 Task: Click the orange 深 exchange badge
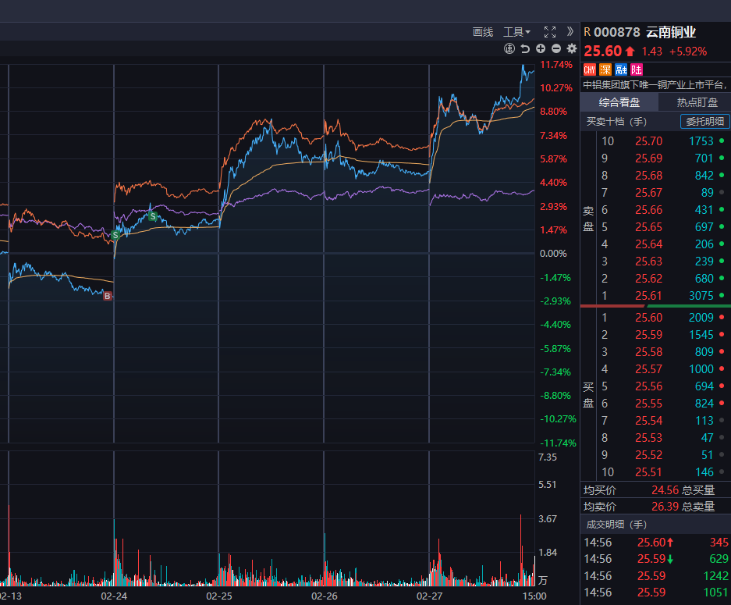pos(605,70)
